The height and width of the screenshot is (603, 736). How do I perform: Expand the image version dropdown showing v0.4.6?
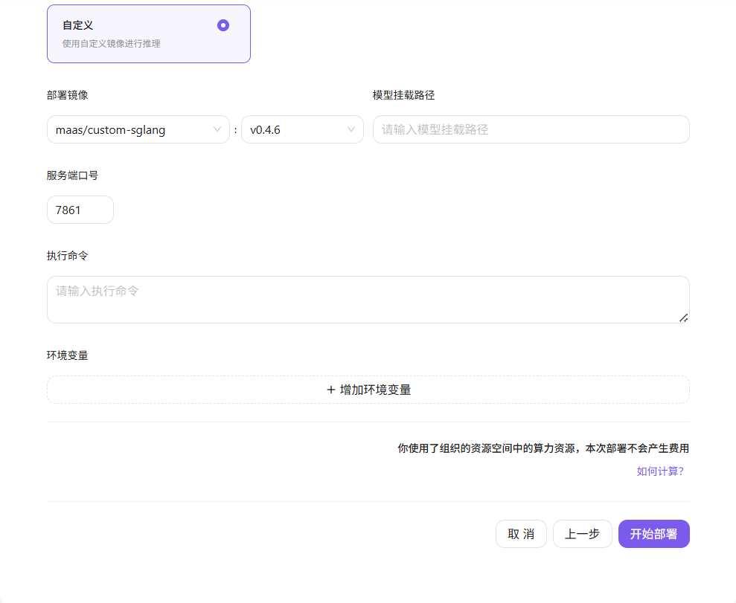tap(301, 129)
